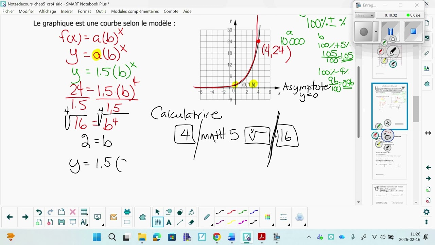Viewport: 435px width, 245px height.
Task: Open the Fichier menu
Action: pos(8,11)
